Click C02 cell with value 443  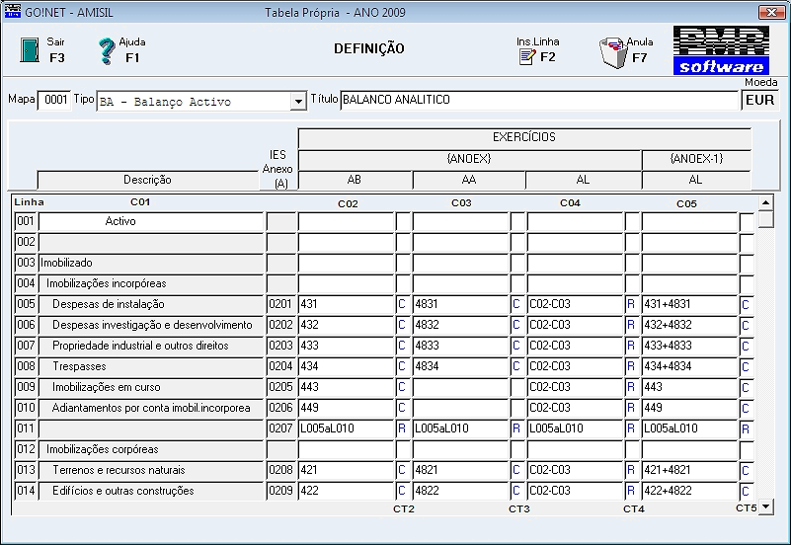point(346,387)
